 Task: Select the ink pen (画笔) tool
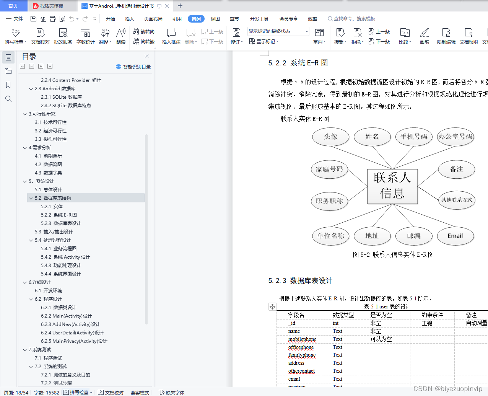point(425,36)
